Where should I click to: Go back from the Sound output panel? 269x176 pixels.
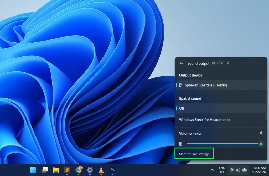point(181,63)
